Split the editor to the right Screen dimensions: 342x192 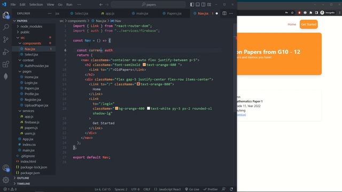pos(224,13)
